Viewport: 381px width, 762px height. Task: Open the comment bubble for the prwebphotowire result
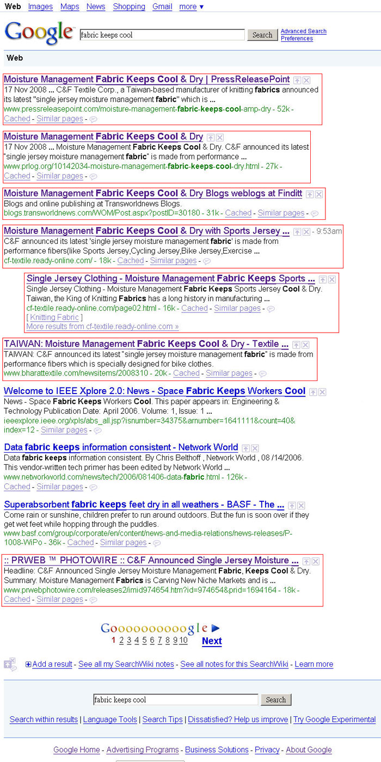93,600
